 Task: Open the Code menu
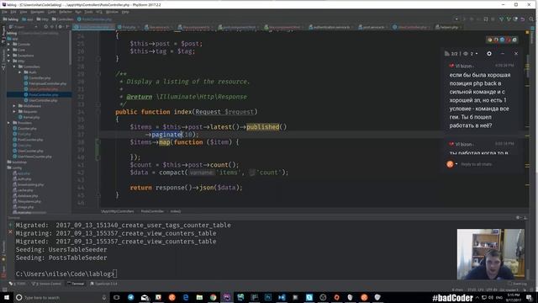pyautogui.click(x=52, y=12)
